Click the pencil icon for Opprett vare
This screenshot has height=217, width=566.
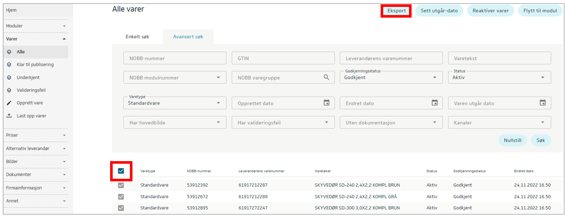coord(9,103)
